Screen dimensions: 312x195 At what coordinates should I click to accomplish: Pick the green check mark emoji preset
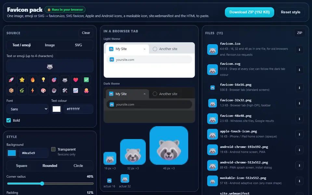[86, 80]
